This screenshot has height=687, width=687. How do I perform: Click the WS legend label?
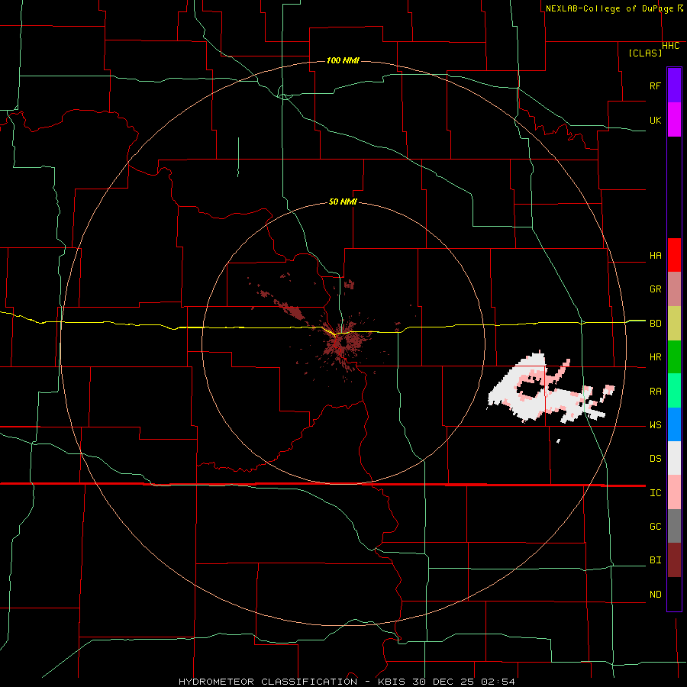pos(655,425)
